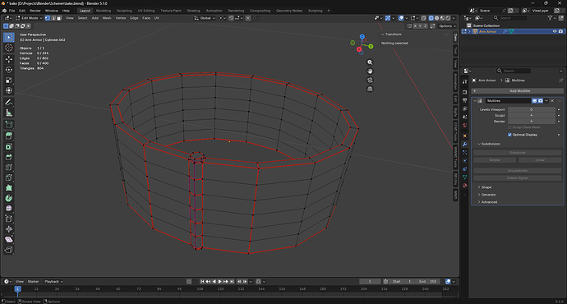567x304 pixels.
Task: Open the Tool properties tab icon
Action: click(x=464, y=82)
